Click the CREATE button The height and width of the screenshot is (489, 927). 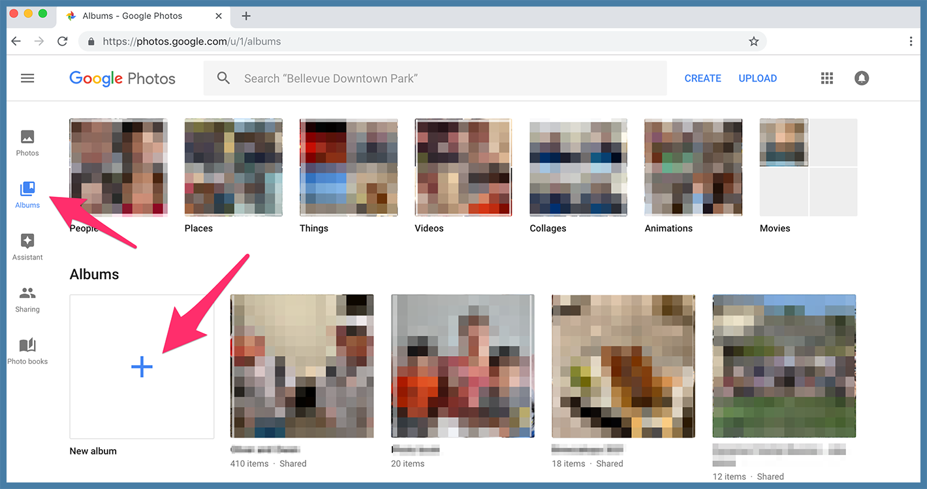pos(702,78)
